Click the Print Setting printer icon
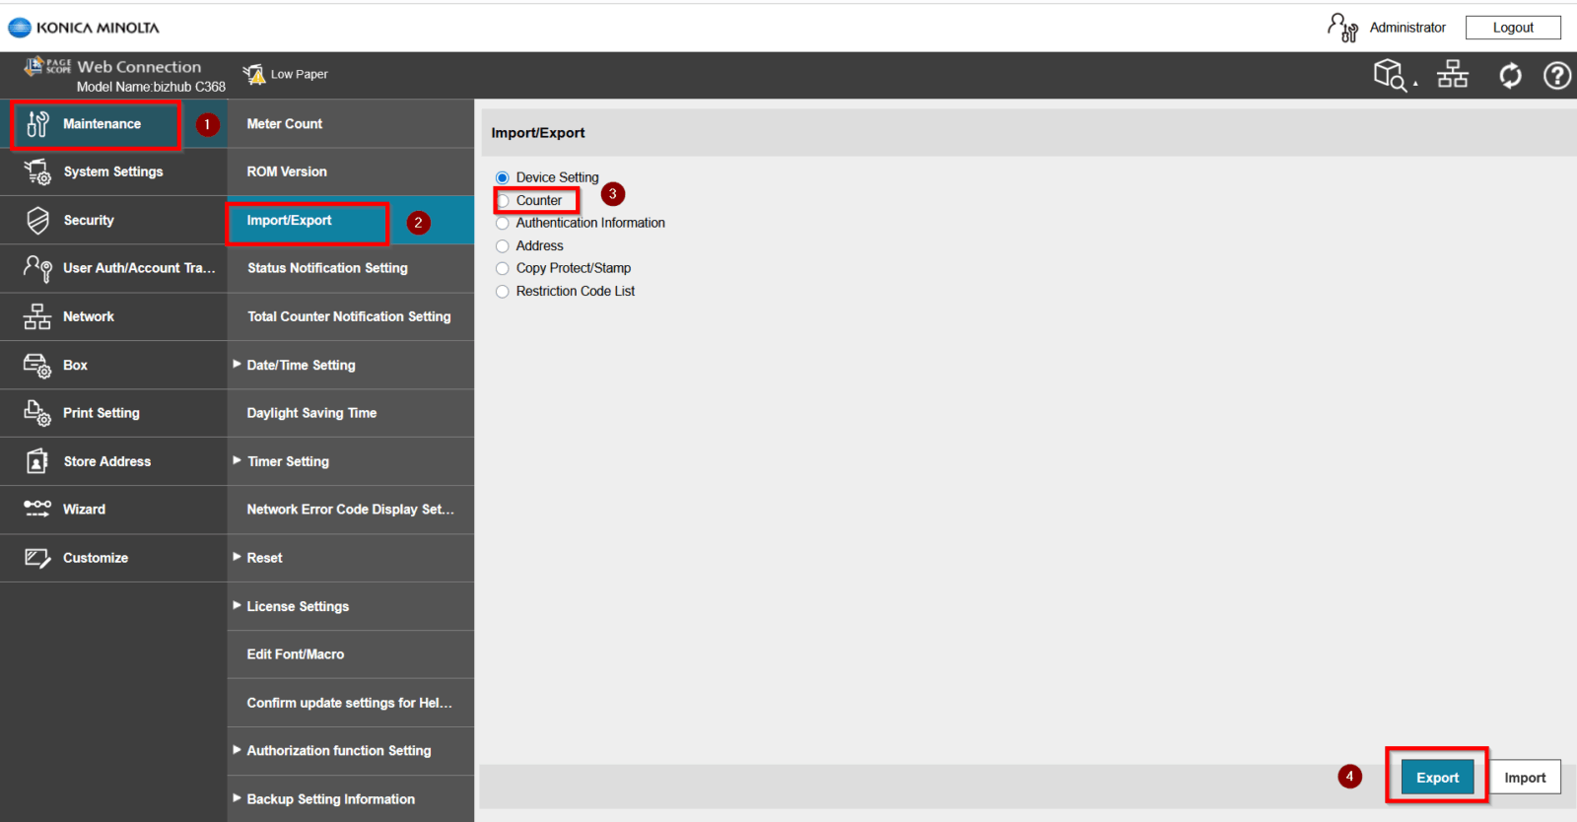Screen dimensions: 1577x822 [x=37, y=413]
